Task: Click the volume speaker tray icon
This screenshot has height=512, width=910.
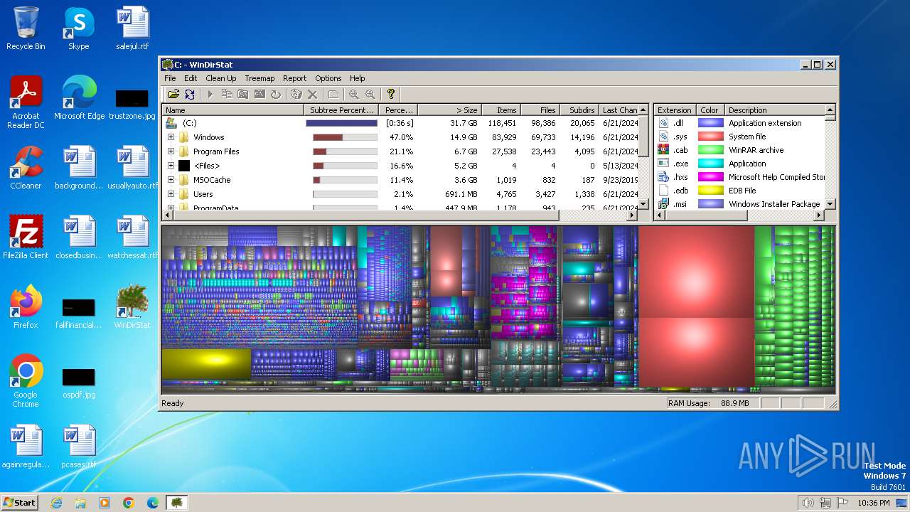Action: 808,503
